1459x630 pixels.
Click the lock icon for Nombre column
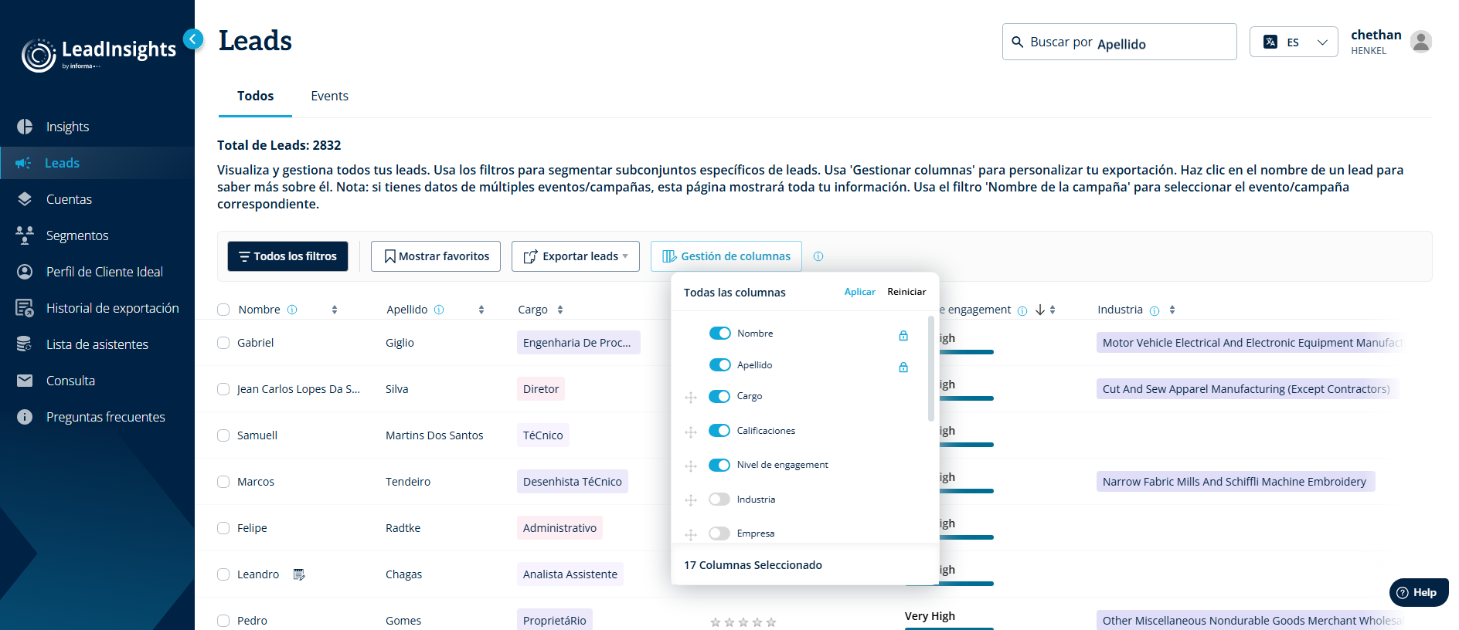(x=903, y=335)
